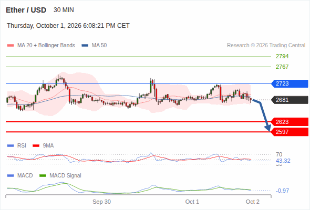Image resolution: width=310 pixels, height=210 pixels.
Task: Click the red 2623 support price tag
Action: tap(290, 122)
